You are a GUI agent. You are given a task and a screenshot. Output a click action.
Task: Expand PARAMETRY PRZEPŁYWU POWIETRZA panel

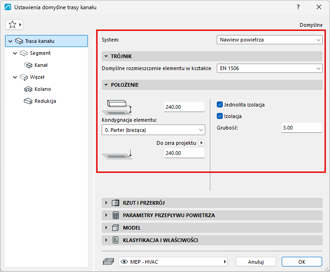tap(106, 215)
